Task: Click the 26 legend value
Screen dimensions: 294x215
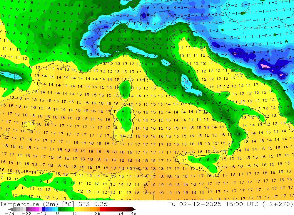Action: 98,214
